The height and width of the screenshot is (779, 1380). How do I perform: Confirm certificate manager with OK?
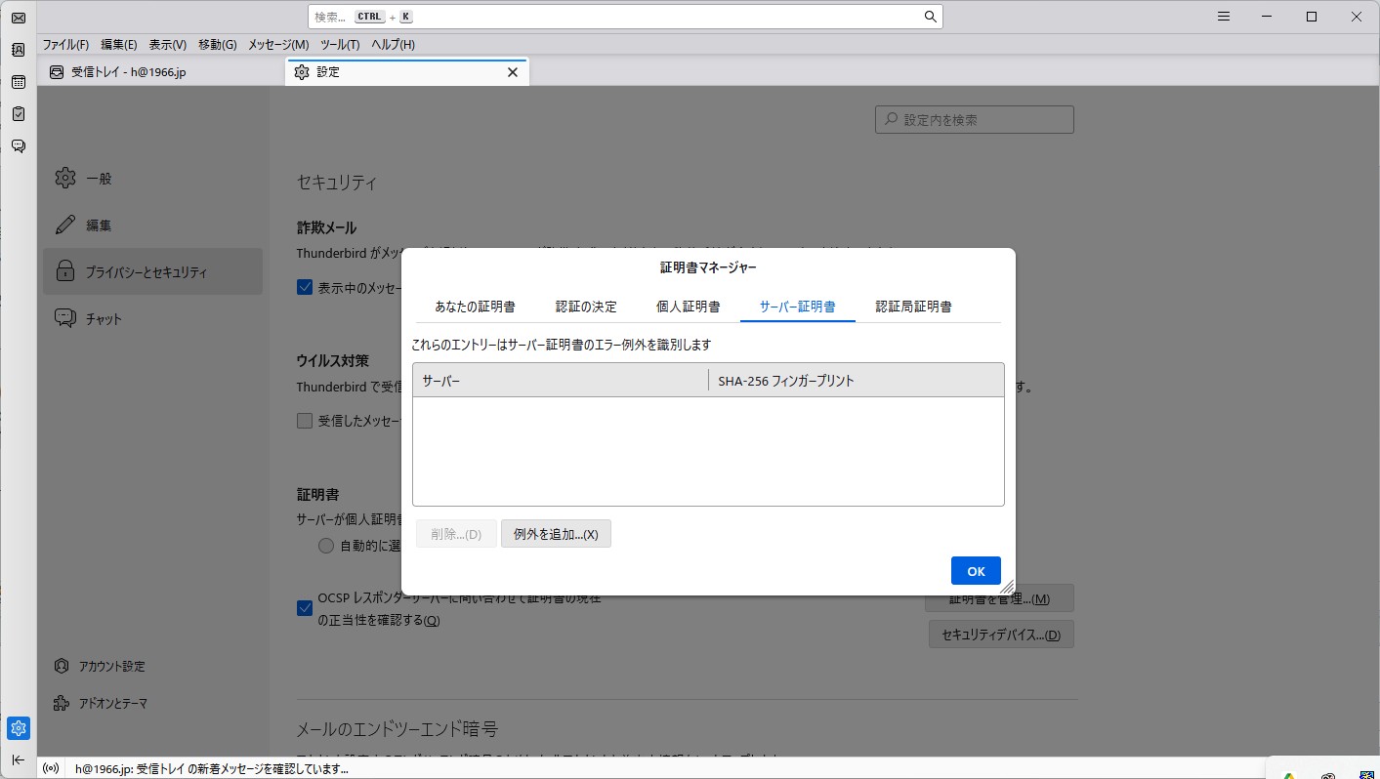pos(976,571)
